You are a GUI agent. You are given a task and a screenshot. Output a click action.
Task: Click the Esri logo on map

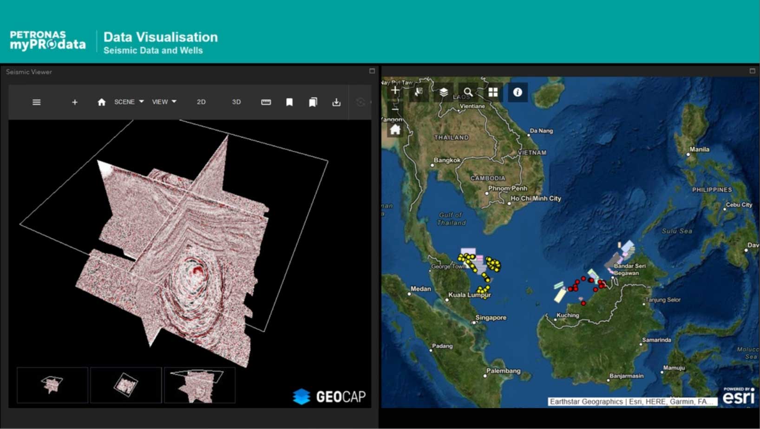click(x=739, y=396)
